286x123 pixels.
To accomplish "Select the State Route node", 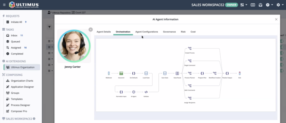I will [x=177, y=73].
